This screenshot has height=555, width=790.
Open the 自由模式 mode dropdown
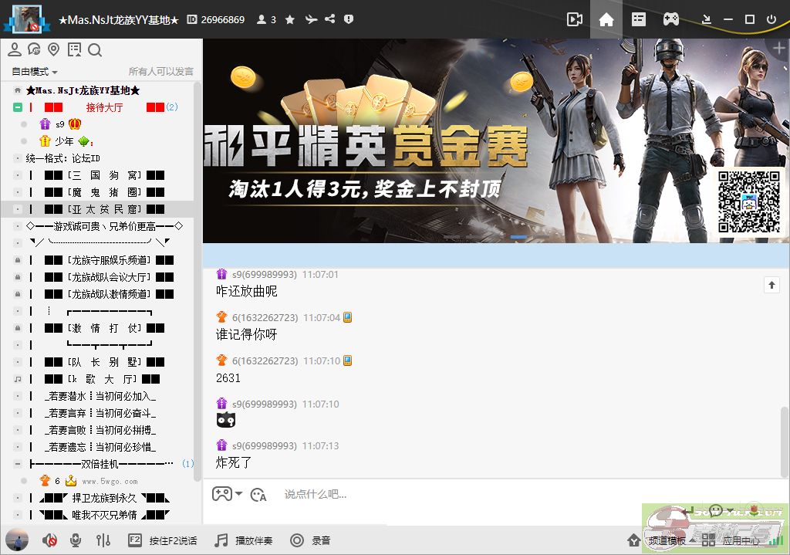pos(34,72)
